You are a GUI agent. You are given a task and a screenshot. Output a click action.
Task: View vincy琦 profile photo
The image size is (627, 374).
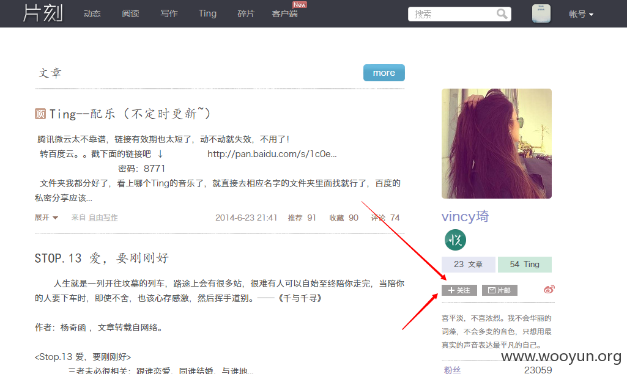tap(496, 144)
